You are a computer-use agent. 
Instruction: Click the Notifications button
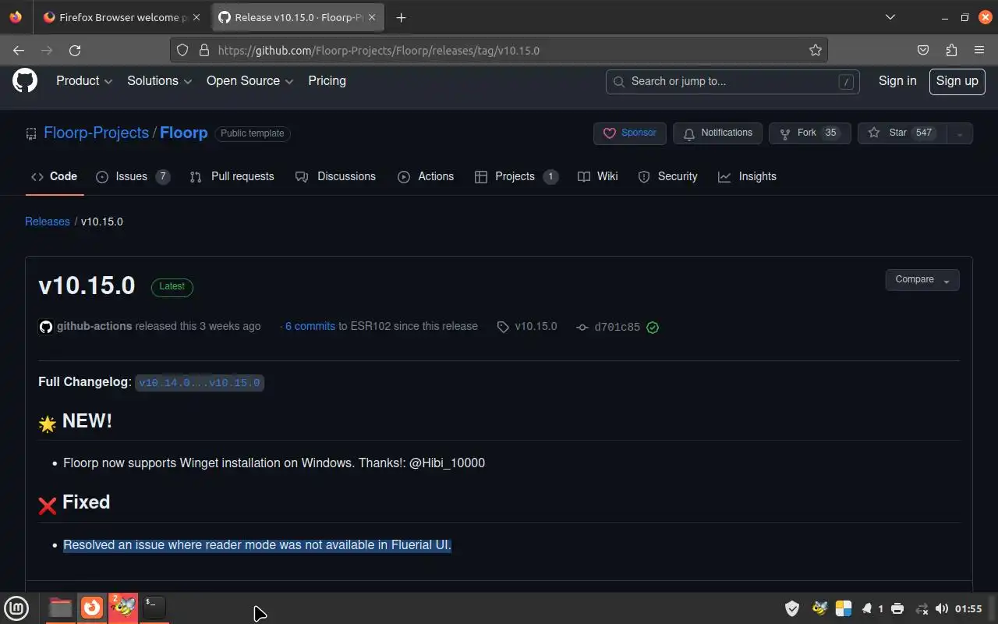click(x=717, y=133)
